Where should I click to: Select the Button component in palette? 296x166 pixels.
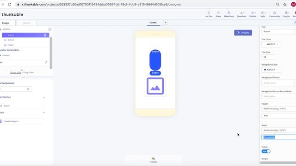tap(22, 106)
